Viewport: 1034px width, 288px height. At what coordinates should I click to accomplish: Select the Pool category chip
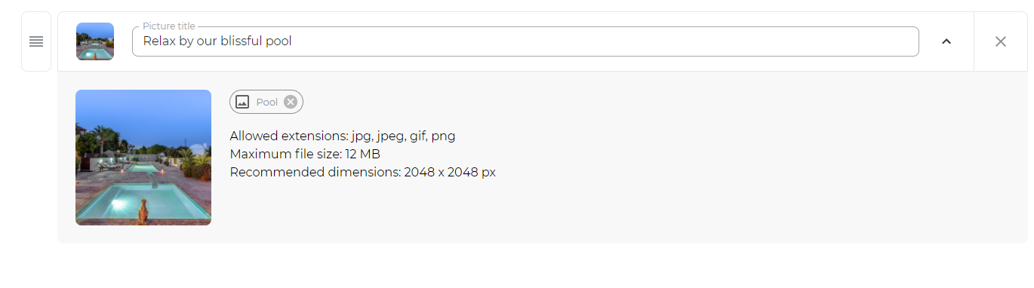tap(266, 102)
